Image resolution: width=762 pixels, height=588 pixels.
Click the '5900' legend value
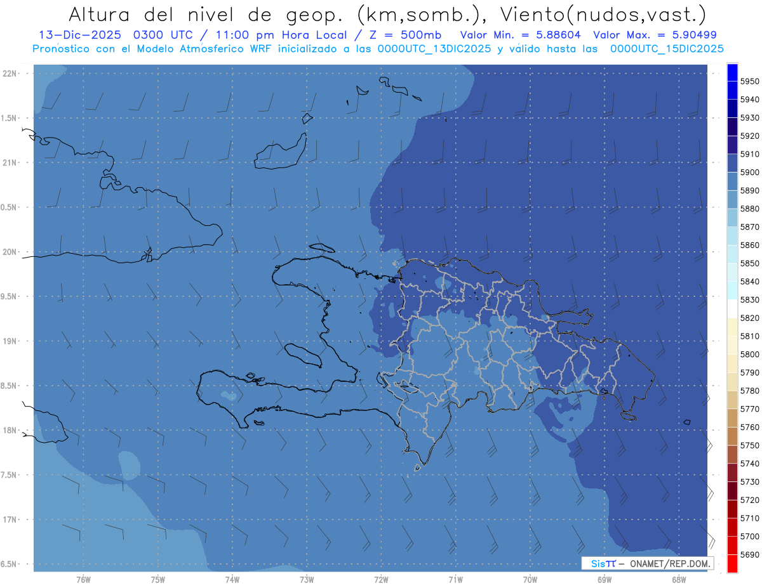point(750,173)
